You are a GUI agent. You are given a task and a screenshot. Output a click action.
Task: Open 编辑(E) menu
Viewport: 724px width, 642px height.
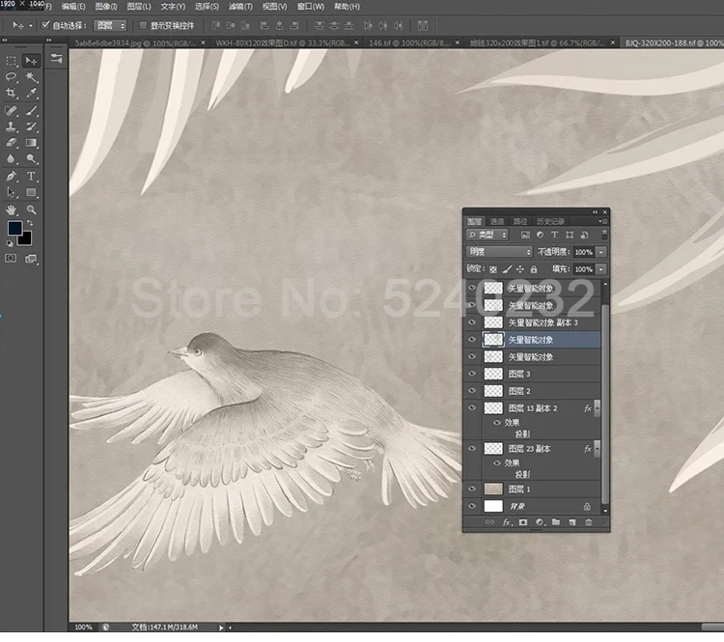pyautogui.click(x=73, y=7)
